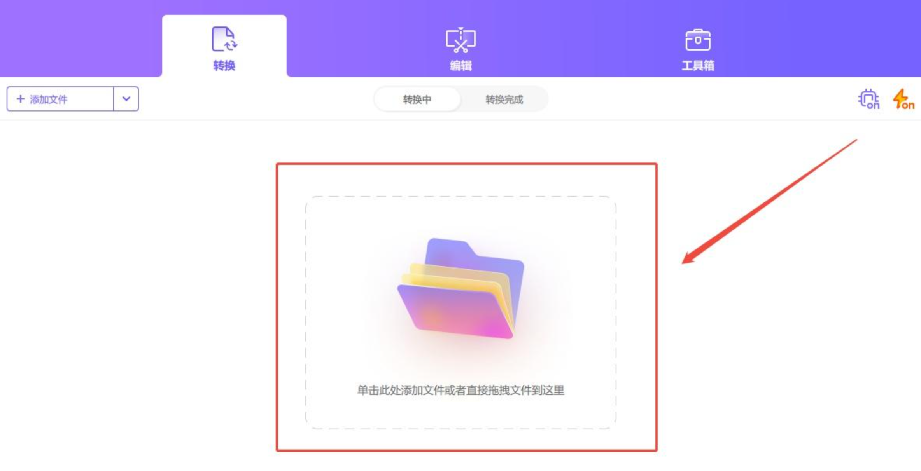Expand the dropdown arrow next to 添加文件
This screenshot has width=921, height=471.
(x=126, y=99)
